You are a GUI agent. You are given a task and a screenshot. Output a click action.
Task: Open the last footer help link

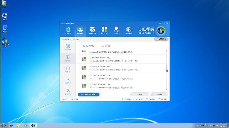[x=162, y=99]
